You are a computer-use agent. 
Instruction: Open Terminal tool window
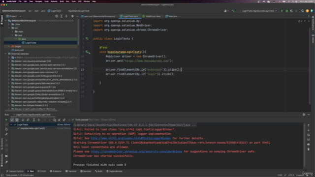coord(71,172)
